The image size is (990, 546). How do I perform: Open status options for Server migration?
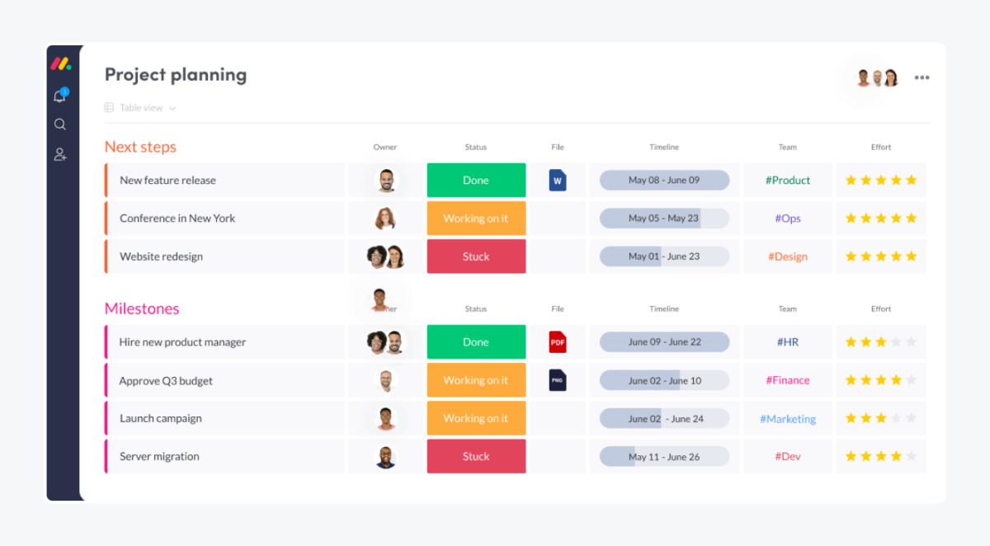point(476,456)
